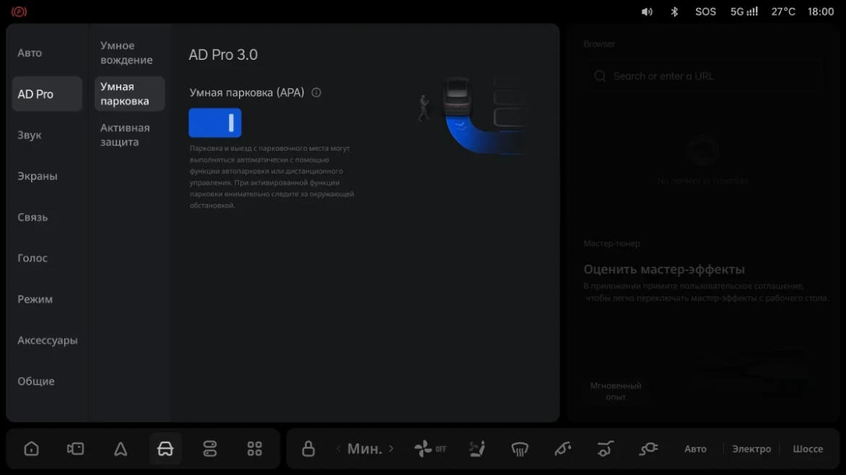
Task: Click the volume speaker status icon
Action: pyautogui.click(x=647, y=12)
